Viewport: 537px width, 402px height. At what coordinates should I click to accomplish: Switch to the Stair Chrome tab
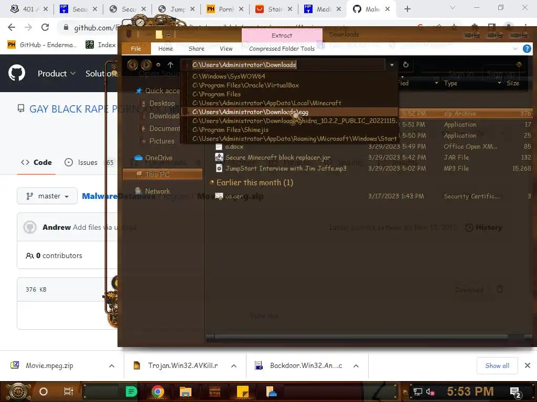coord(275,9)
